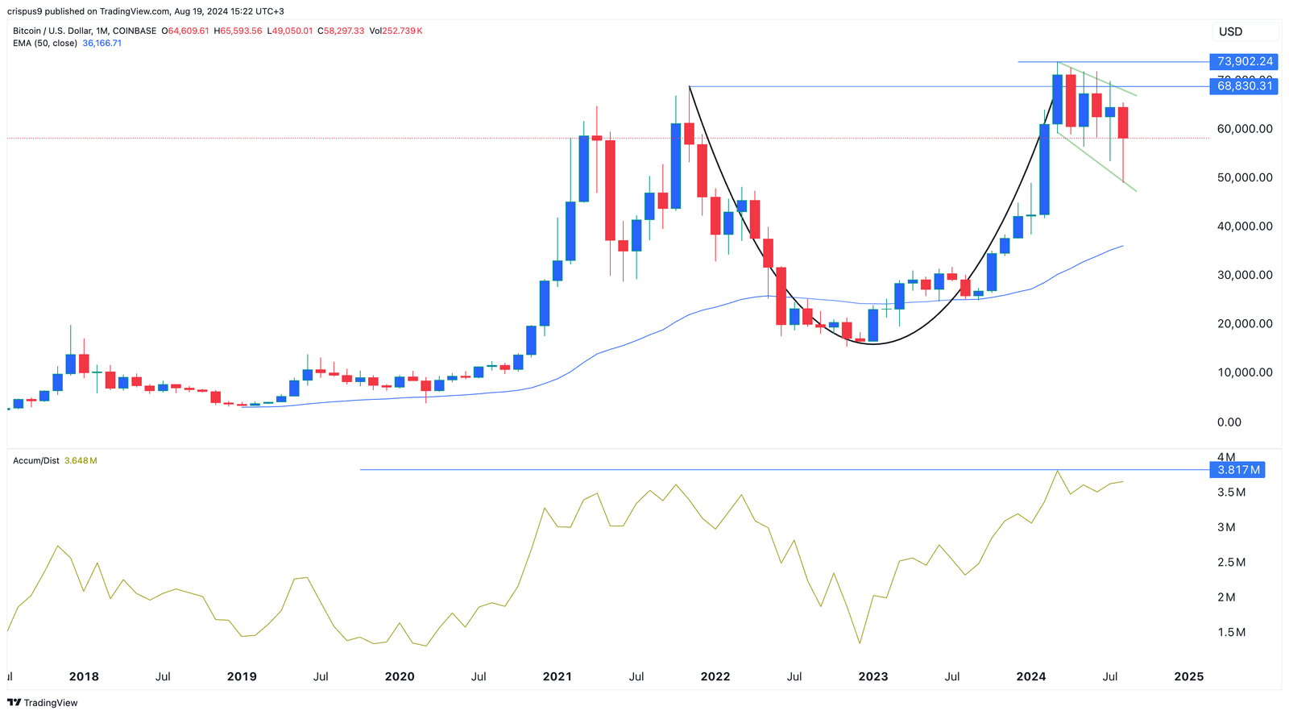This screenshot has height=715, width=1289.
Task: Click the 2022 label on time axis
Action: click(715, 676)
